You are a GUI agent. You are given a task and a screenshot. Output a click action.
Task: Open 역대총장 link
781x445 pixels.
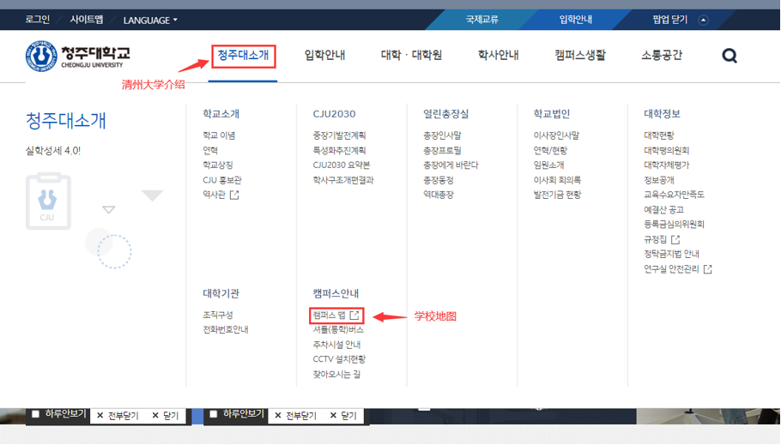point(439,195)
